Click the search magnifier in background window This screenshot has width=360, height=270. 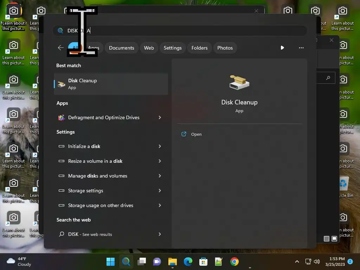click(328, 78)
